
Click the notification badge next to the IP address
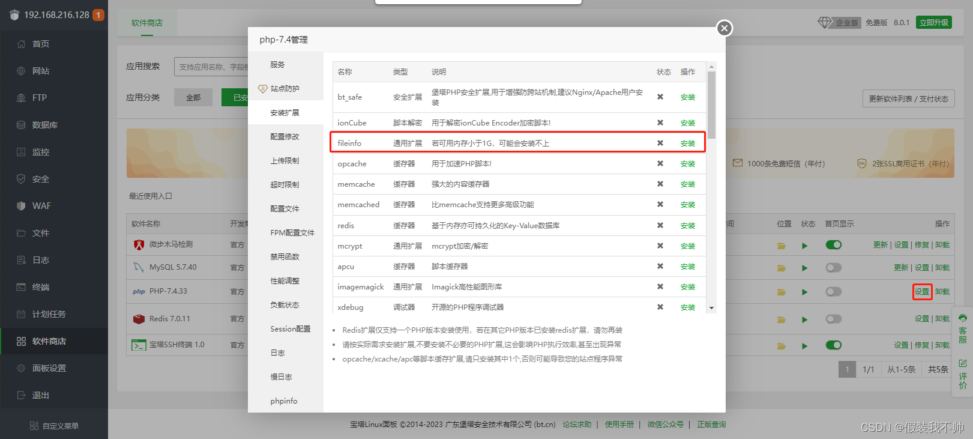98,15
